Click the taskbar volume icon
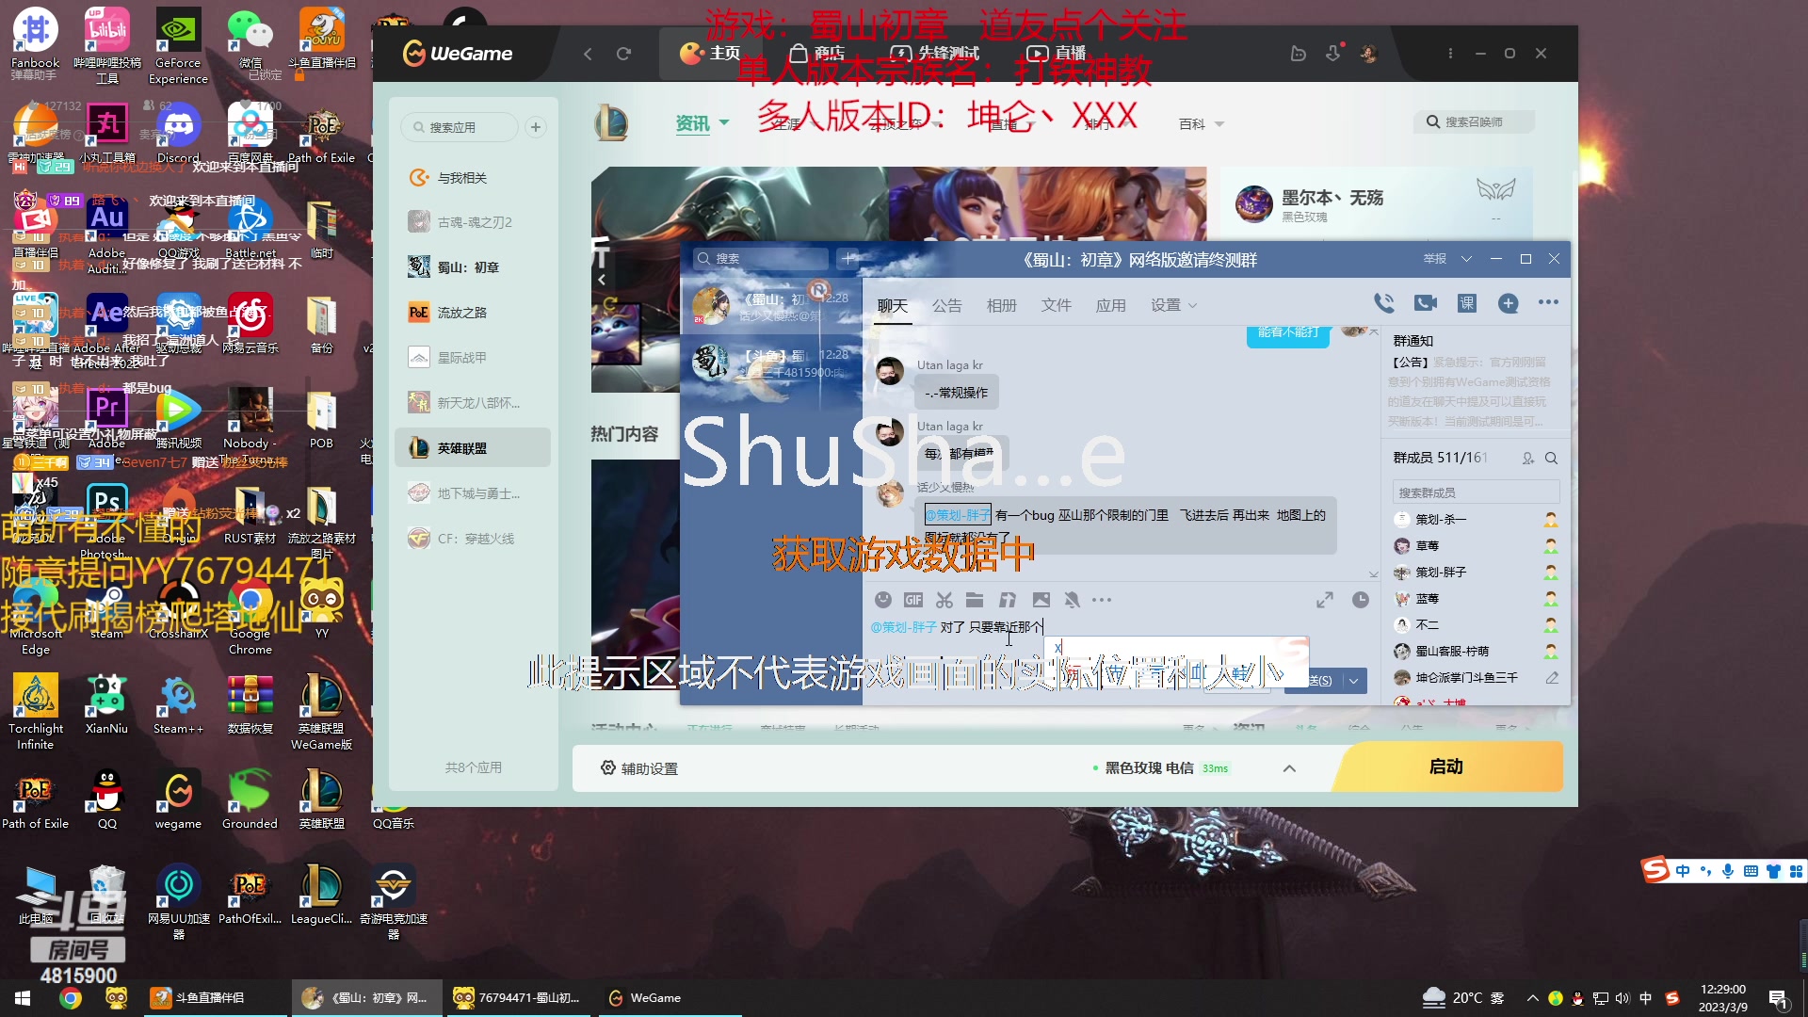This screenshot has height=1017, width=1808. [x=1622, y=998]
